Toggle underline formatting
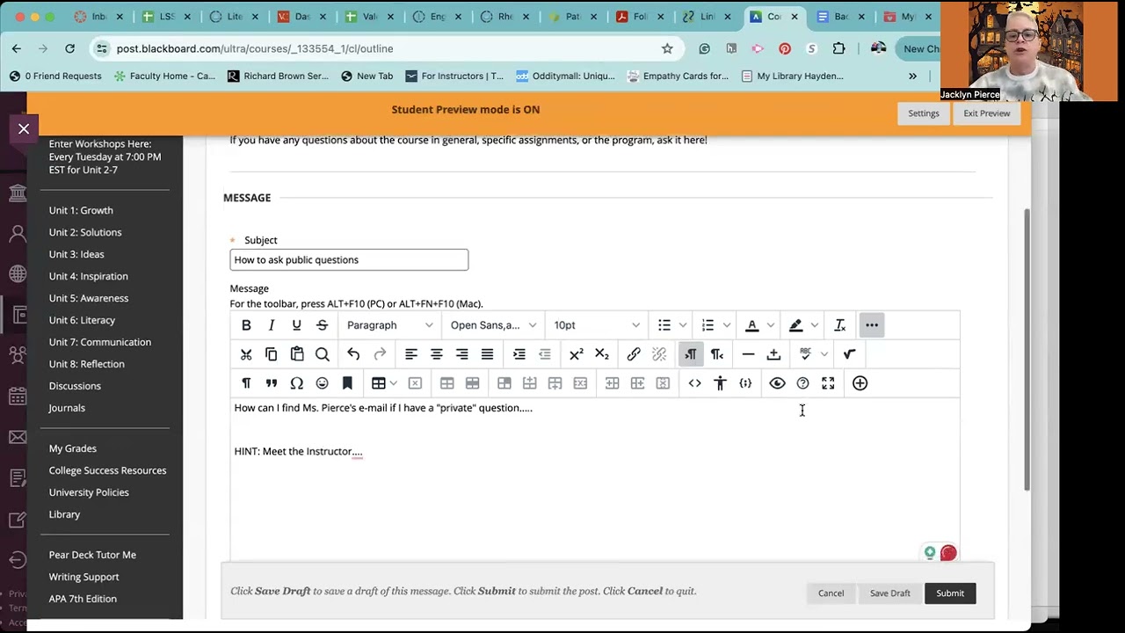This screenshot has width=1125, height=633. 296,325
